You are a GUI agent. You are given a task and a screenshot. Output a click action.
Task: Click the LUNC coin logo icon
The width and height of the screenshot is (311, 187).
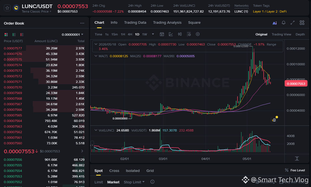[x=16, y=8]
